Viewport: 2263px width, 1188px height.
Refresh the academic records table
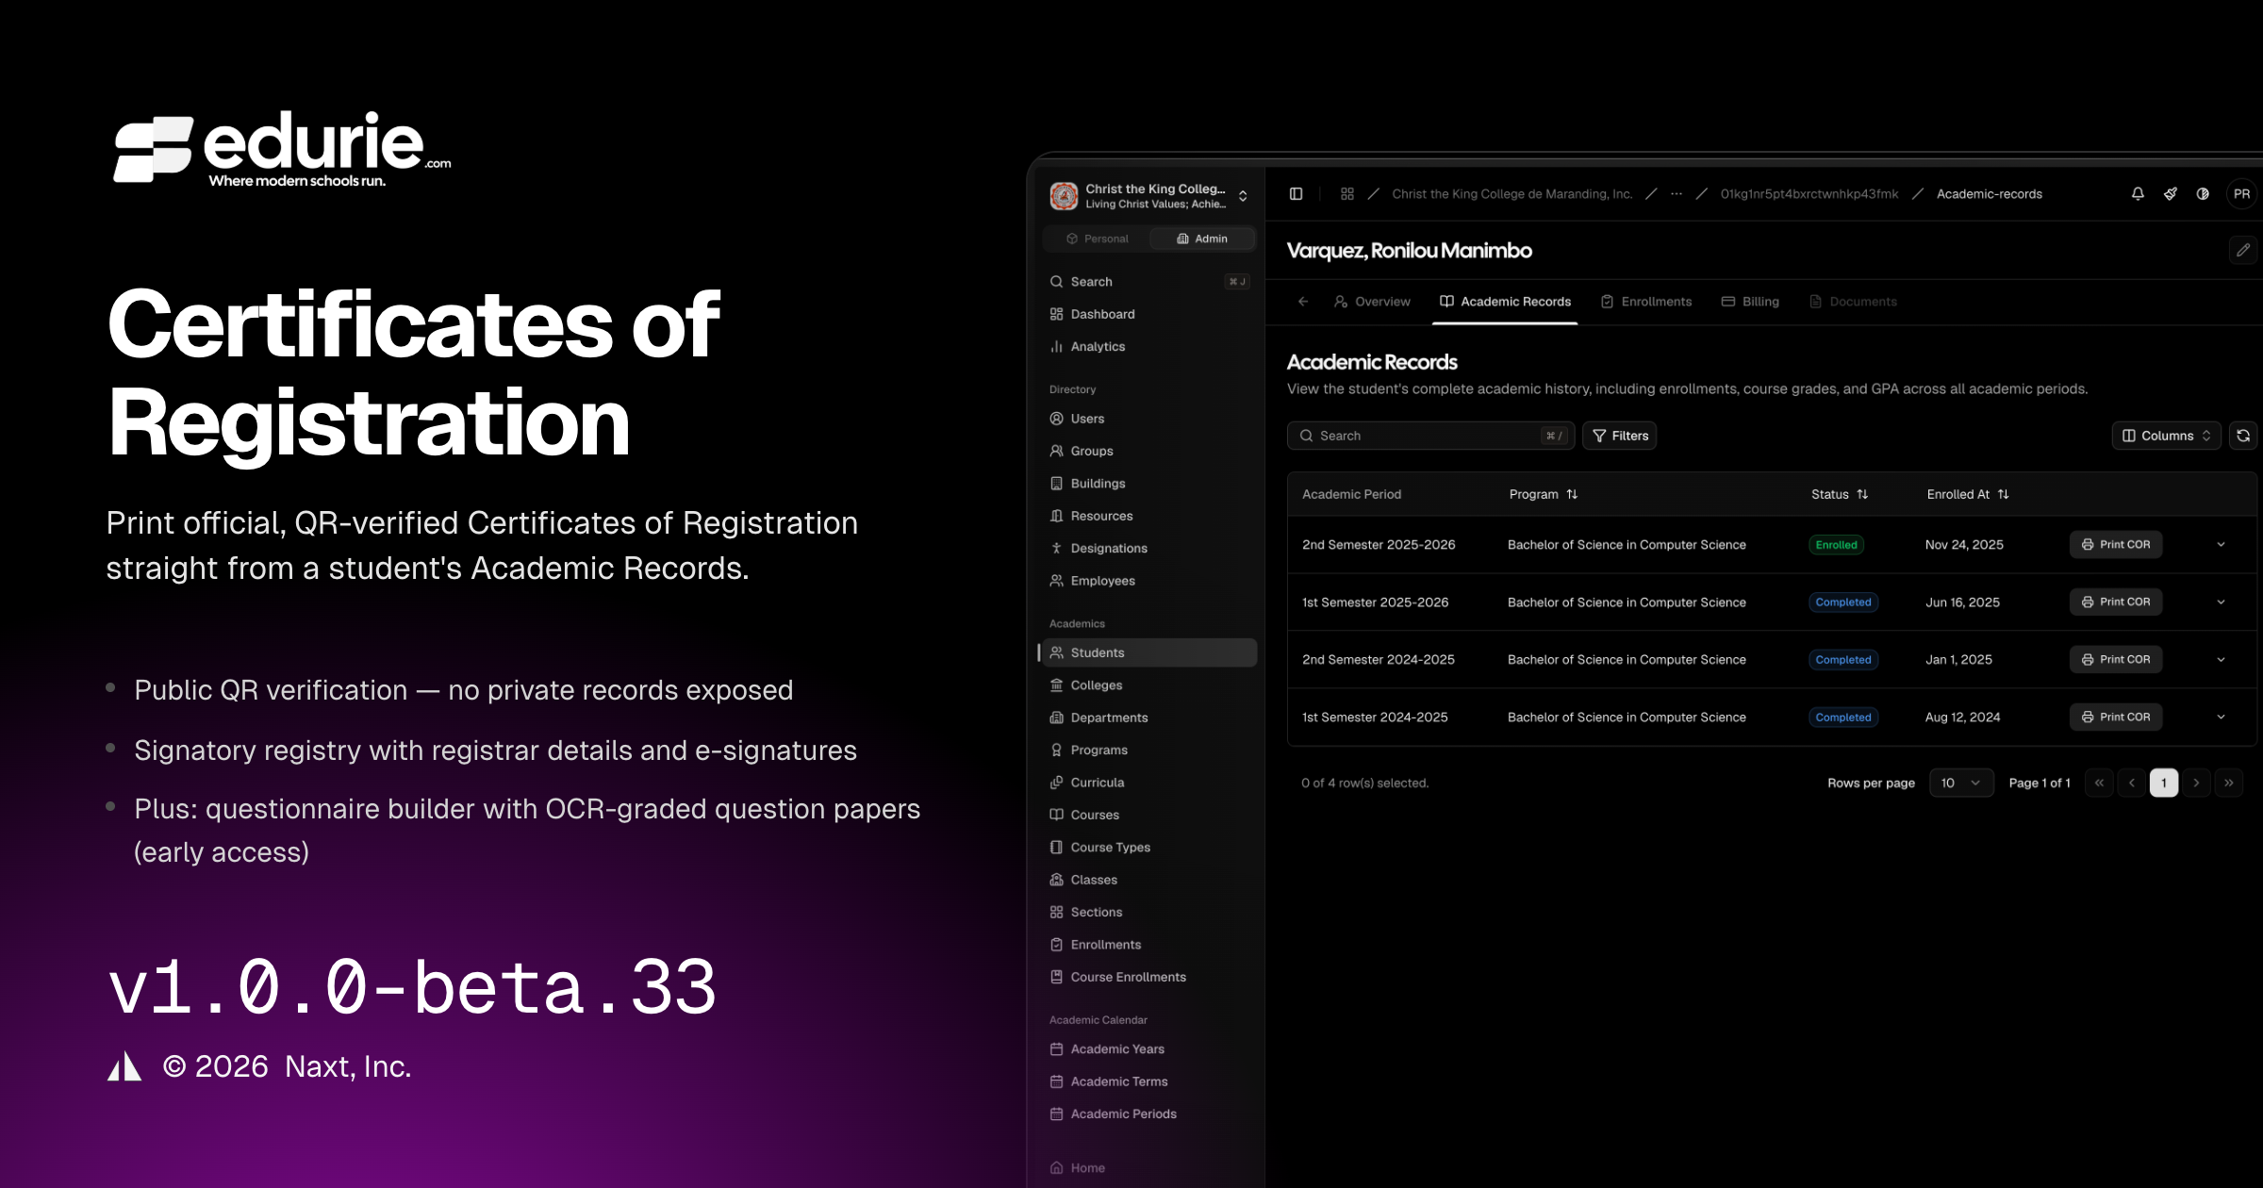pos(2243,436)
